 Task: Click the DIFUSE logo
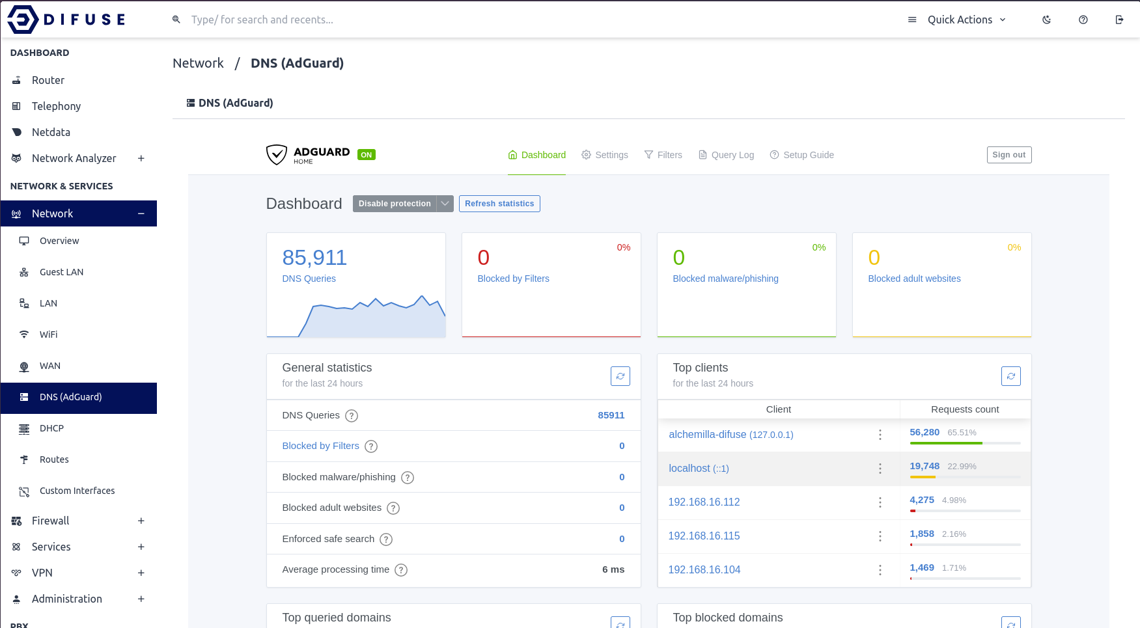tap(66, 20)
